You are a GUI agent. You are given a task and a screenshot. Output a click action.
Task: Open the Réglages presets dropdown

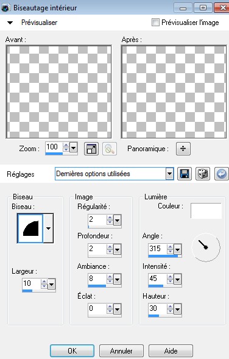(x=169, y=174)
